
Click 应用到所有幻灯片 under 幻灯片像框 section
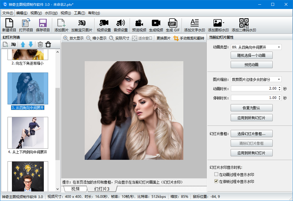[252, 153]
